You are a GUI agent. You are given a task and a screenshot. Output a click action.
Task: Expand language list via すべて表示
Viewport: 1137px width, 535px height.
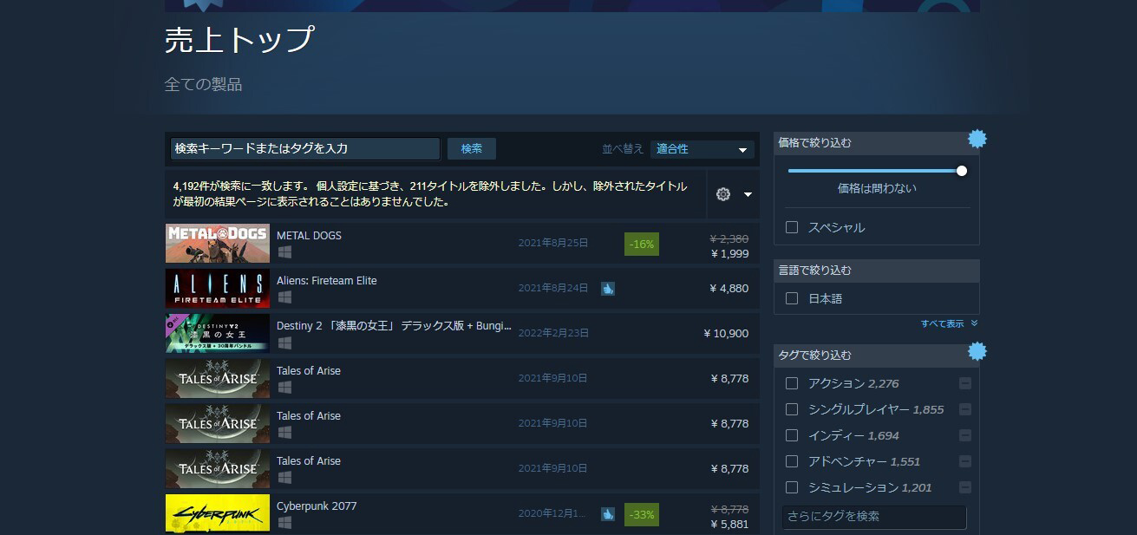pyautogui.click(x=948, y=323)
